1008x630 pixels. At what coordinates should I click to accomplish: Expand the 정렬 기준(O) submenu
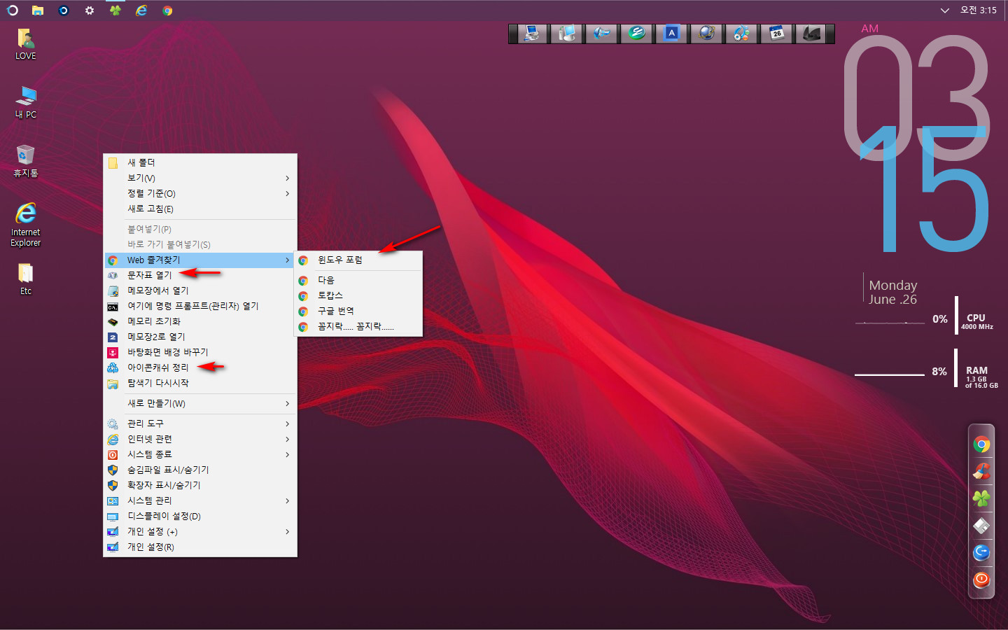(x=200, y=193)
